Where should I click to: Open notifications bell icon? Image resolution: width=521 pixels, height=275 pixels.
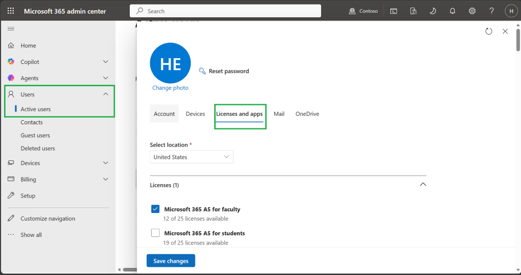coord(452,11)
